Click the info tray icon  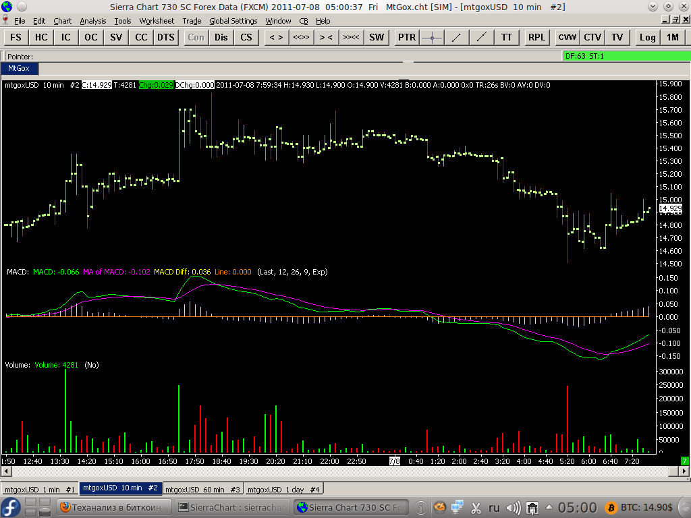tap(421, 507)
